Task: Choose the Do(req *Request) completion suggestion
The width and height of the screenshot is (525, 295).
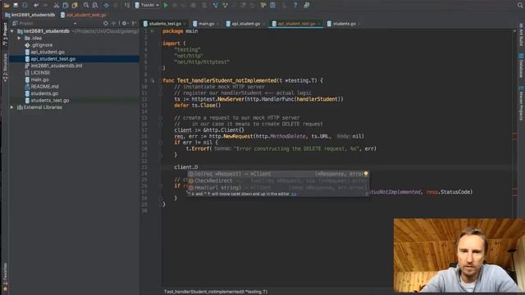Action: pyautogui.click(x=278, y=174)
